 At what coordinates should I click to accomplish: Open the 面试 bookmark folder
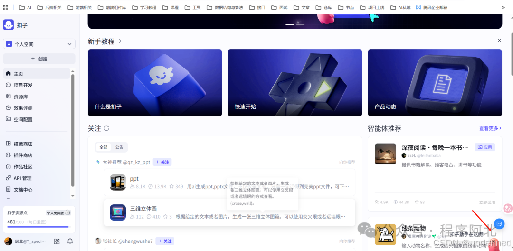[279, 7]
